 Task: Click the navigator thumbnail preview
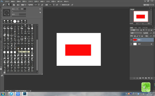pos(141,16)
